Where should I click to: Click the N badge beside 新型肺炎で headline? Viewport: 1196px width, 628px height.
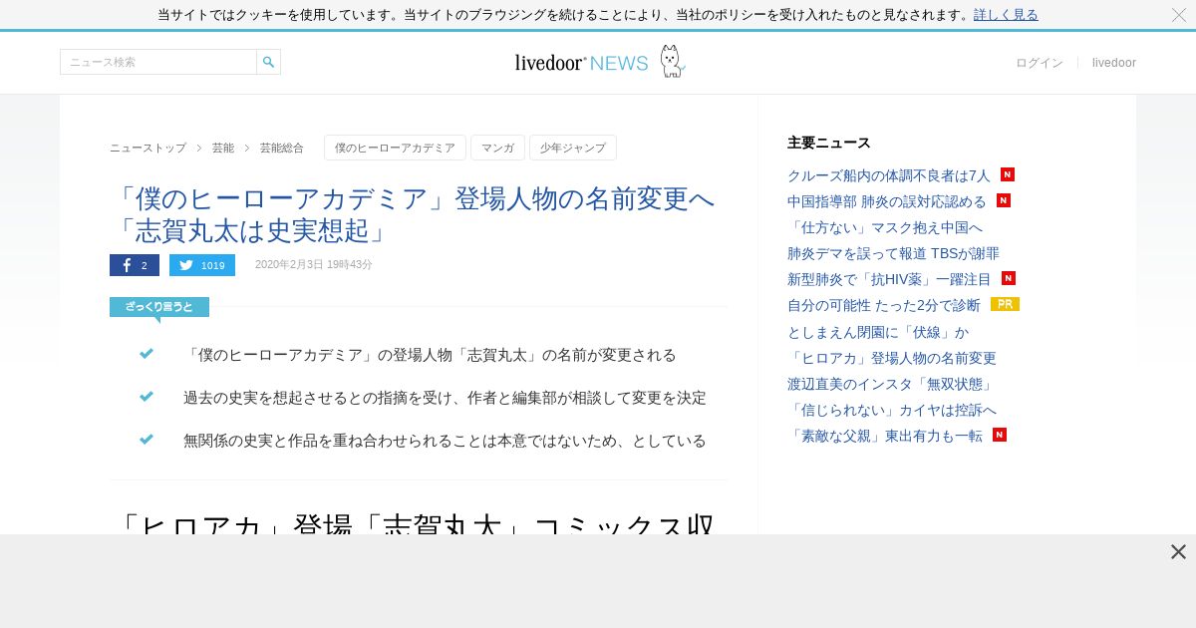point(1009,278)
